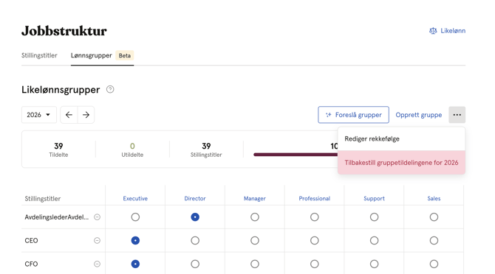This screenshot has width=495, height=274.
Task: Click the minus circle icon on CEO row
Action: [98, 241]
